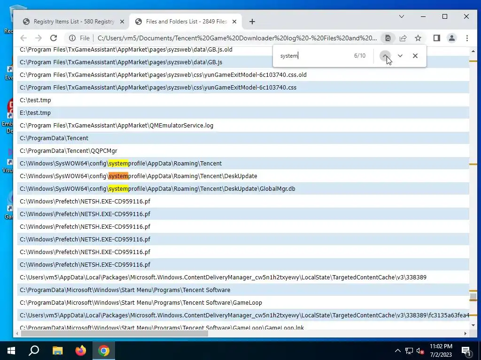Open the side panel icon
481x360 pixels.
(437, 38)
